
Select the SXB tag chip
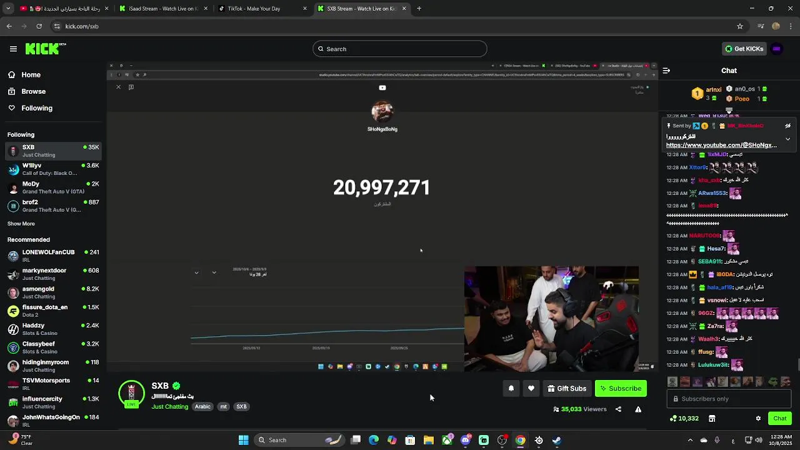(x=241, y=407)
